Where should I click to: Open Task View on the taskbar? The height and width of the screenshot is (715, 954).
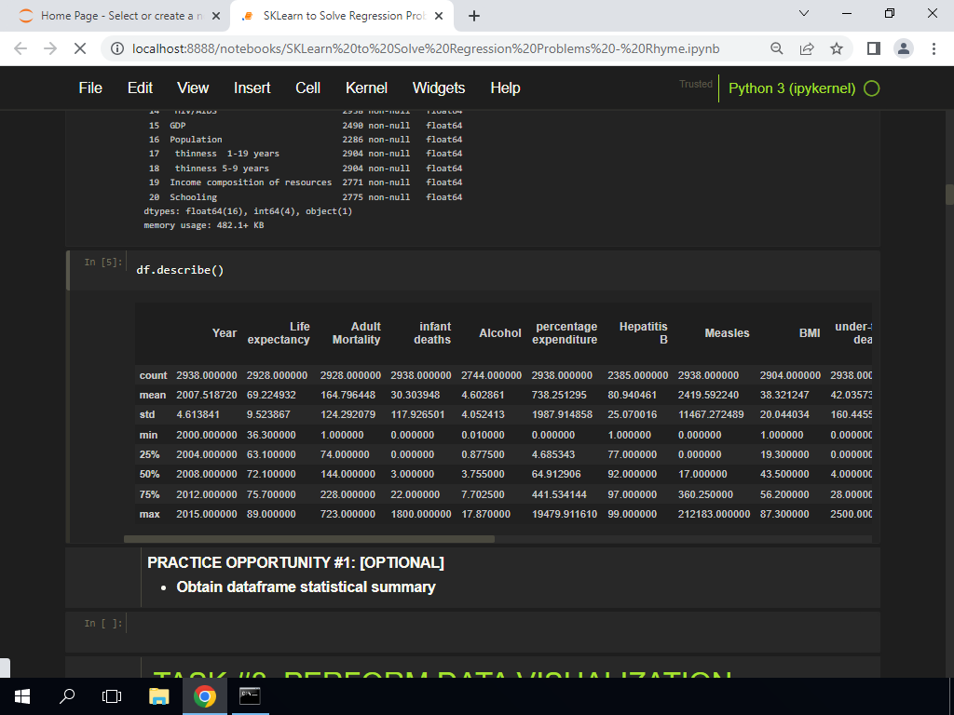112,696
